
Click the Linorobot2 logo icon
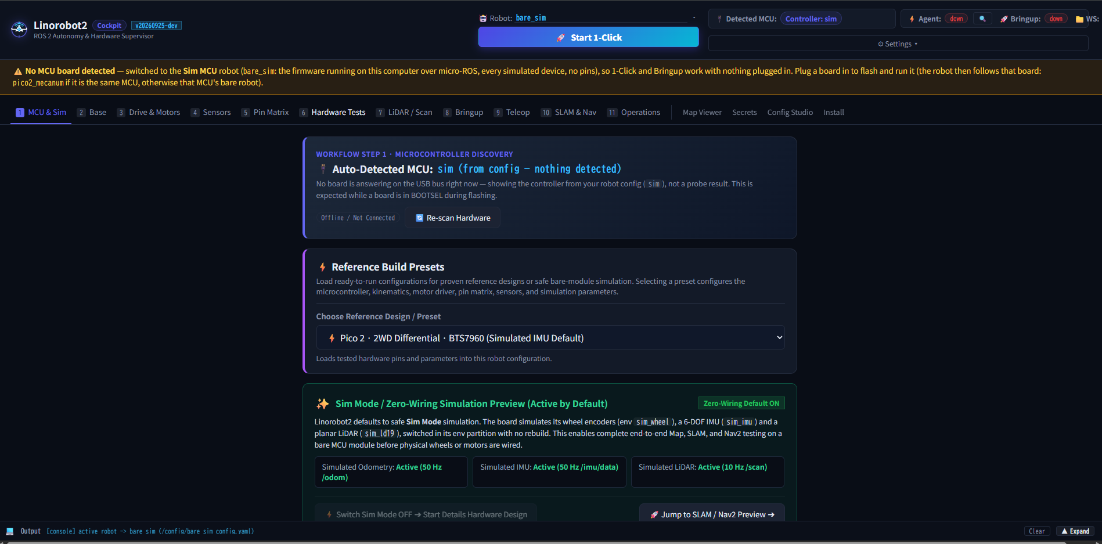click(19, 29)
